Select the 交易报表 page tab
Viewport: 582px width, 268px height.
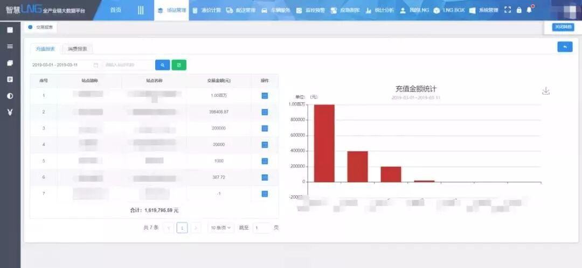click(40, 27)
